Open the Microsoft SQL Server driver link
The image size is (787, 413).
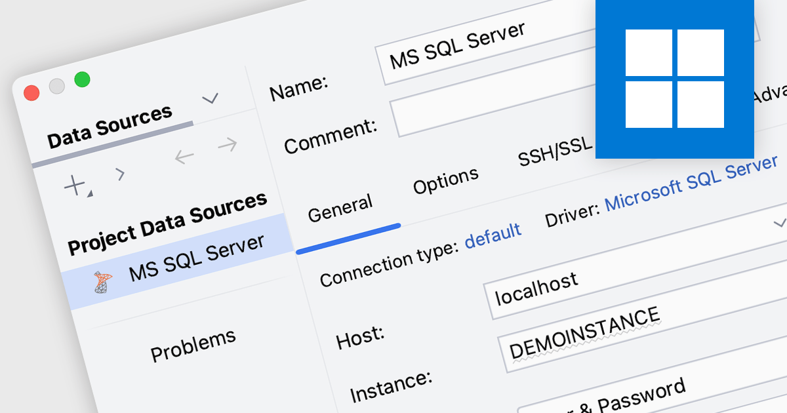tap(691, 183)
